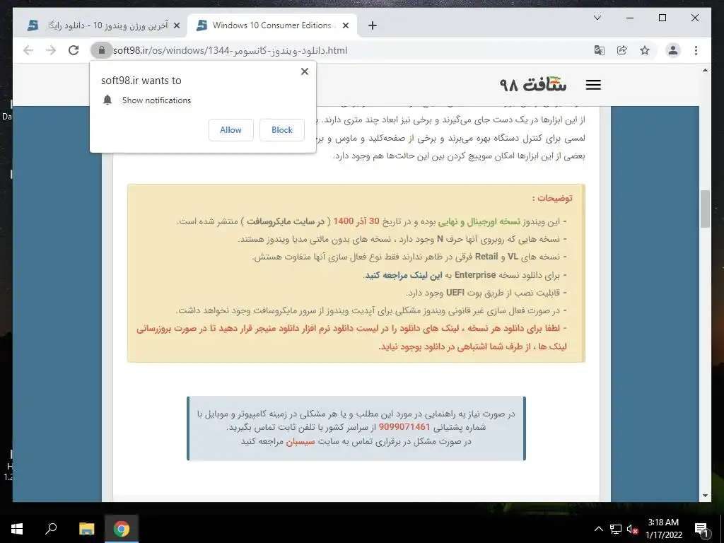The height and width of the screenshot is (543, 724).
Task: Open the tab search dropdown chevron
Action: point(597,18)
